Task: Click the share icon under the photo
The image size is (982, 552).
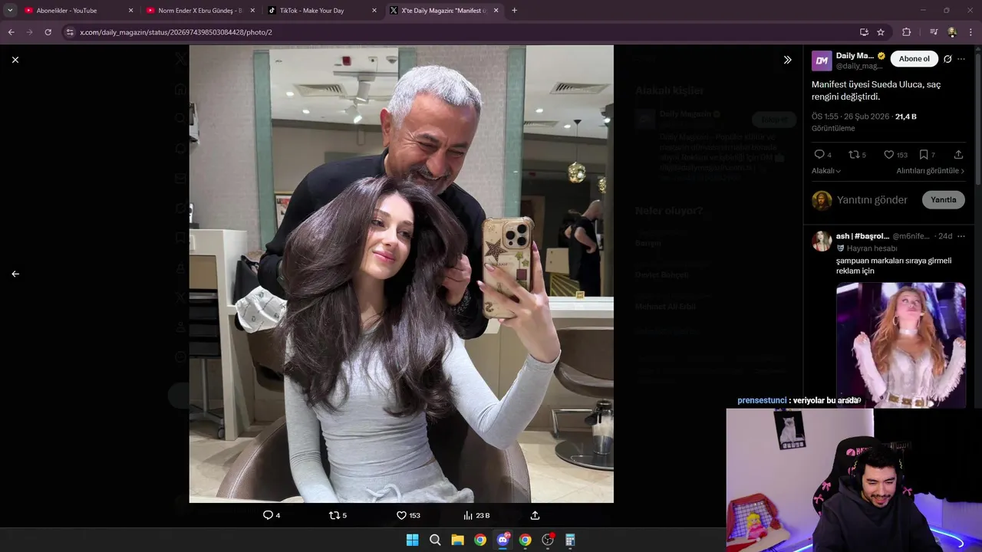Action: [535, 515]
